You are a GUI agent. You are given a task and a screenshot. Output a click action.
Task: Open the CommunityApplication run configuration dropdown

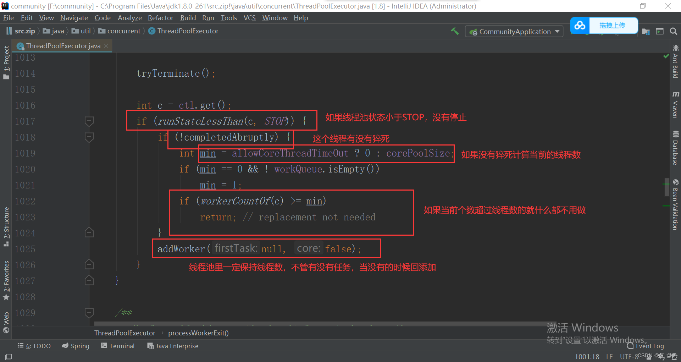pyautogui.click(x=514, y=32)
